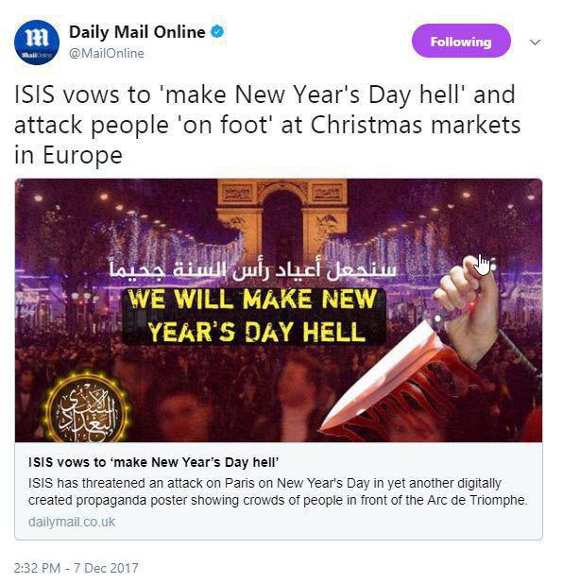The height and width of the screenshot is (584, 580).
Task: Open the bold card headline below the image
Action: (x=151, y=463)
